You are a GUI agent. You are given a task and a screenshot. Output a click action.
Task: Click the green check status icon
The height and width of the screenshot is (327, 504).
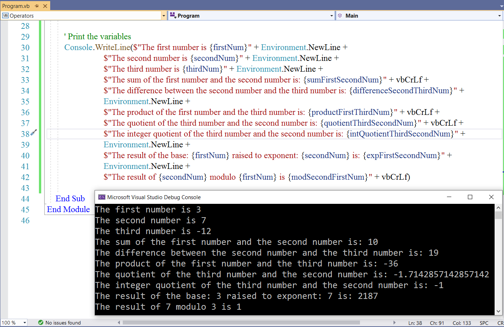pos(41,323)
